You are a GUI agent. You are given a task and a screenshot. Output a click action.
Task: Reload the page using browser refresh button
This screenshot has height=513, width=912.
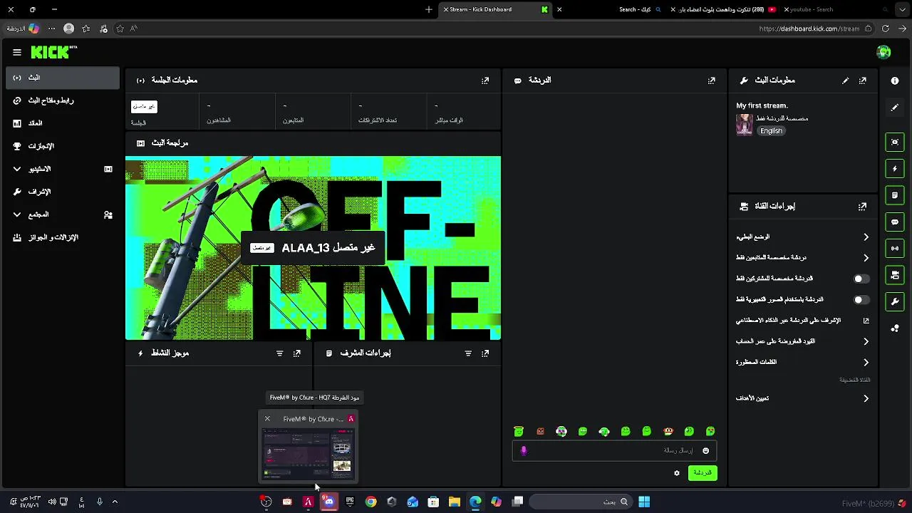click(886, 28)
